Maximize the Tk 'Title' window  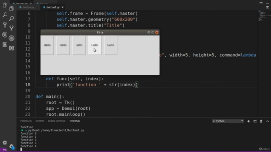152,33
